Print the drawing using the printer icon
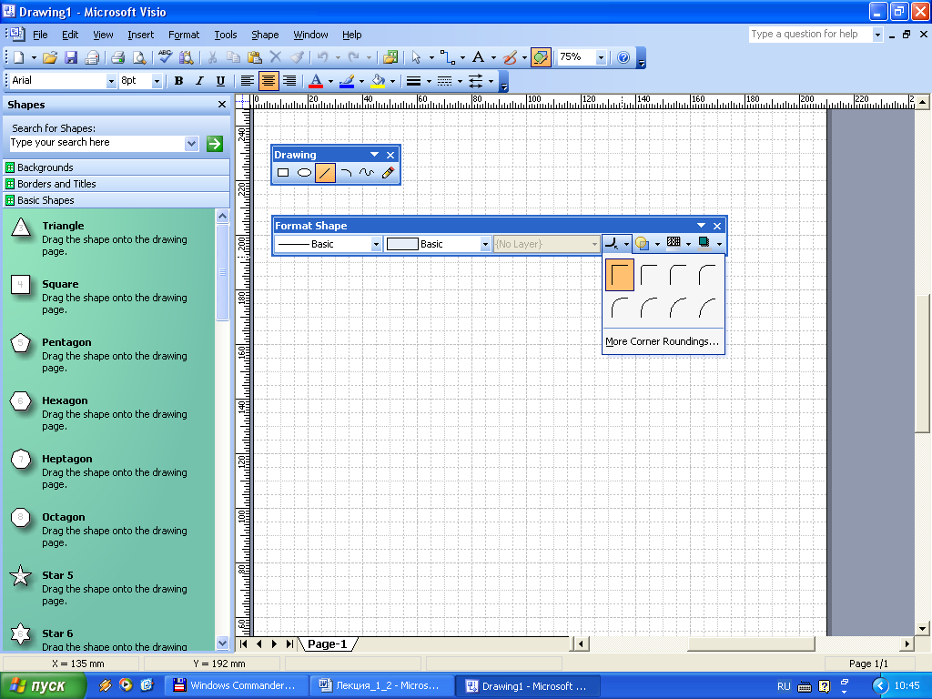This screenshot has width=932, height=699. click(x=117, y=57)
